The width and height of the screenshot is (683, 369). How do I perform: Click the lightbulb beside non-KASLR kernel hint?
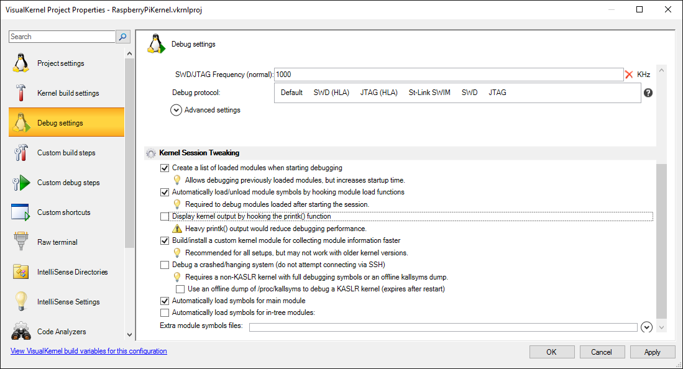tap(177, 276)
